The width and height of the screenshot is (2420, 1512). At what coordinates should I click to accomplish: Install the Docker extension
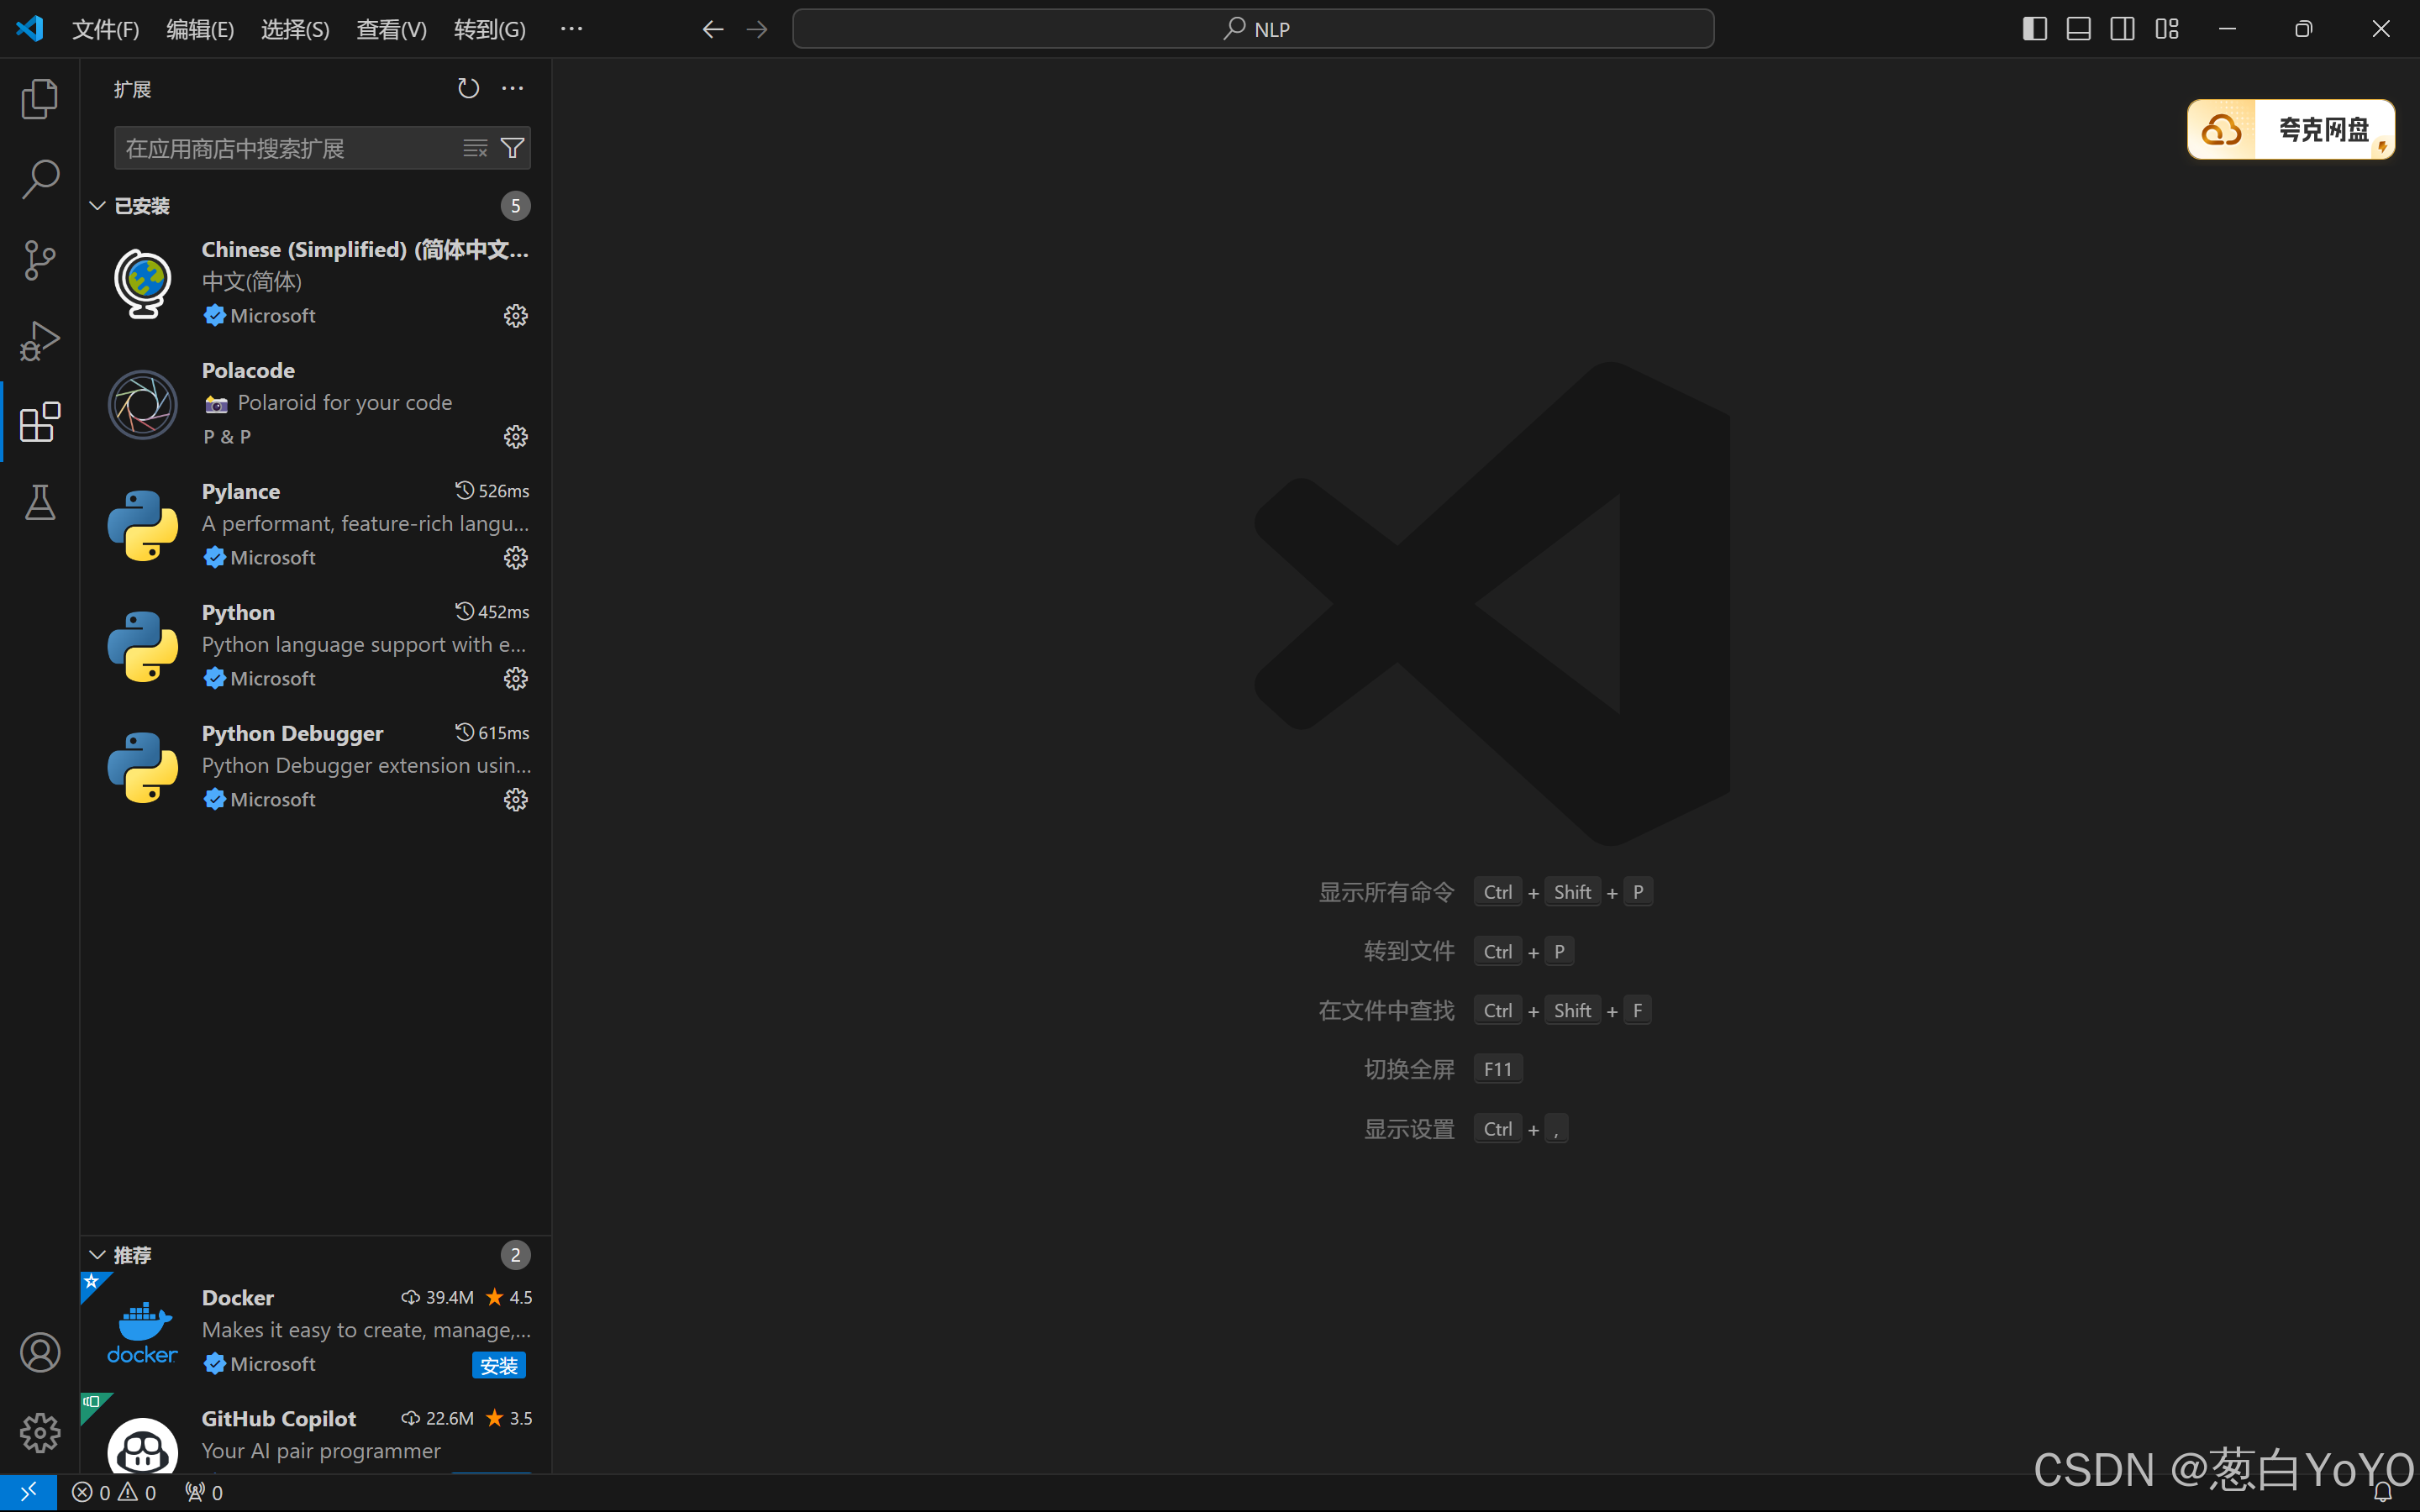coord(498,1365)
